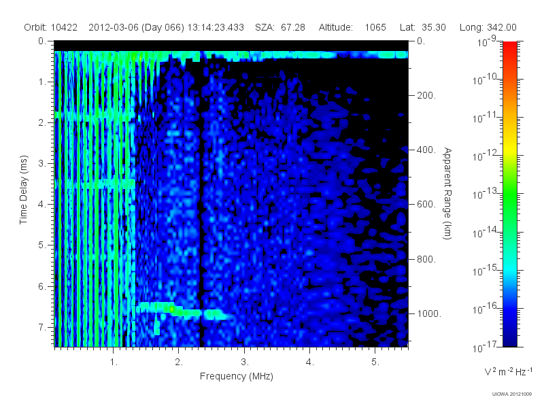Click the Apparent Range (km) axis label
This screenshot has width=544, height=408.
coord(447,193)
